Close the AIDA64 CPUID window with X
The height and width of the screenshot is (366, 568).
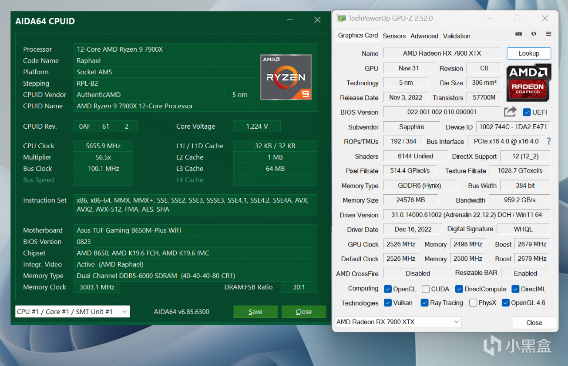(x=317, y=20)
